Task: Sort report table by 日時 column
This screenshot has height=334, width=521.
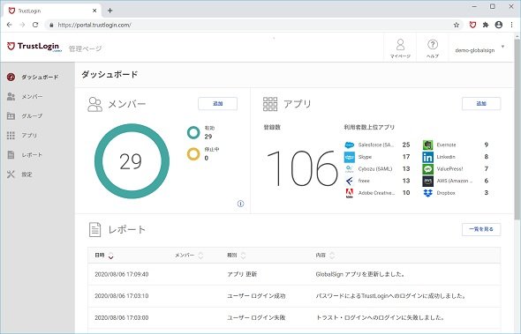Action: click(x=111, y=256)
